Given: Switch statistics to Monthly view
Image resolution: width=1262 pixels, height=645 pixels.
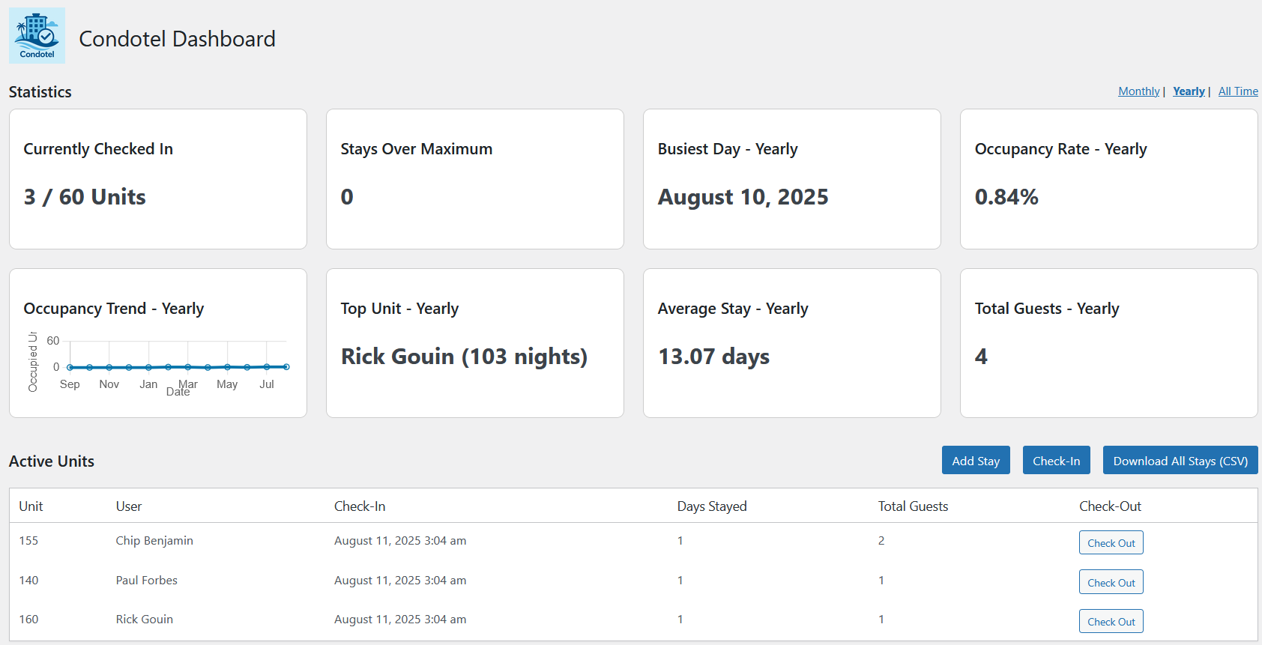Looking at the screenshot, I should point(1138,91).
